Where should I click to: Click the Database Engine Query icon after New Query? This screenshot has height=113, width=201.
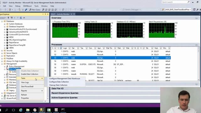43,10
